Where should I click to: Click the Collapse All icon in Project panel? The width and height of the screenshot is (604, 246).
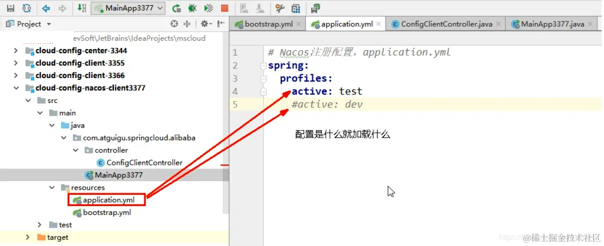tap(187, 24)
